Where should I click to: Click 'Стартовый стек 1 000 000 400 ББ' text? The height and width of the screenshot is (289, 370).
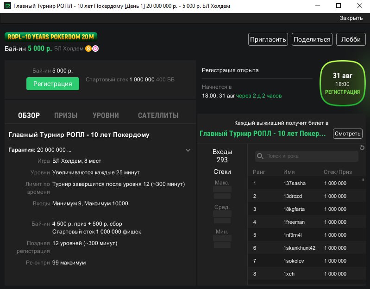pyautogui.click(x=130, y=80)
